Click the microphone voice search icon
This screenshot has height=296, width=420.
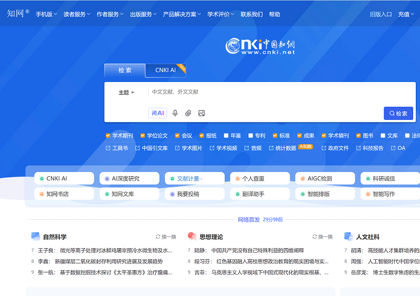175,113
